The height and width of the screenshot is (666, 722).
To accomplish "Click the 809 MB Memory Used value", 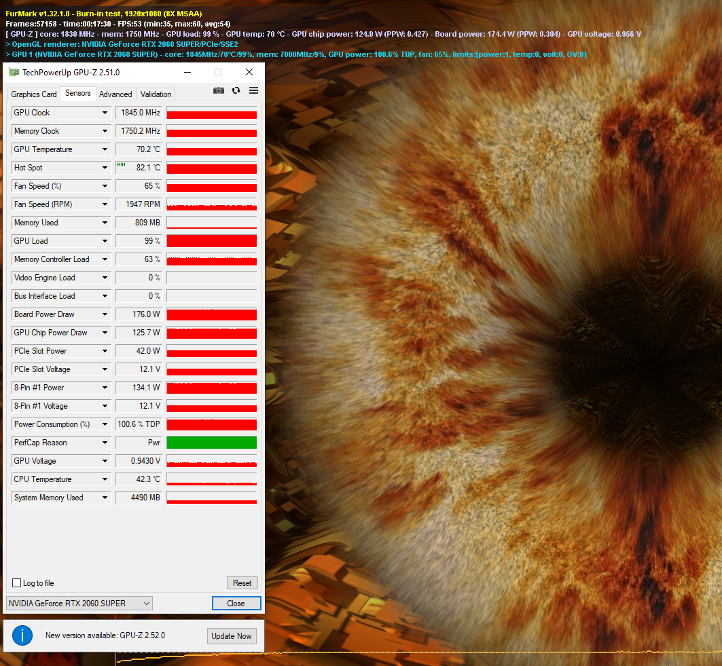I will point(139,223).
